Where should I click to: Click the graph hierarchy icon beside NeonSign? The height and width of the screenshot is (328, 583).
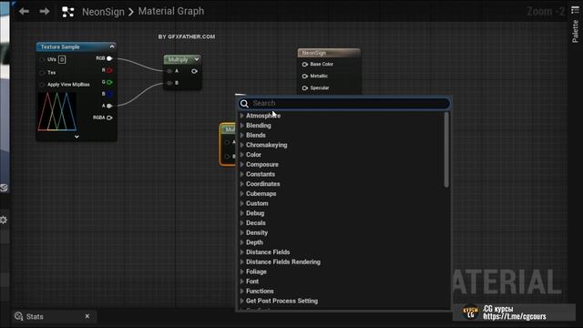pyautogui.click(x=67, y=12)
